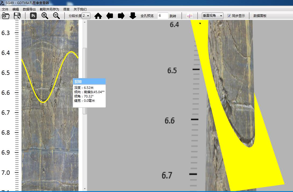The width and height of the screenshot is (293, 192).
Task: Click the yellow fracture plane in 3D view
Action: click(251, 165)
